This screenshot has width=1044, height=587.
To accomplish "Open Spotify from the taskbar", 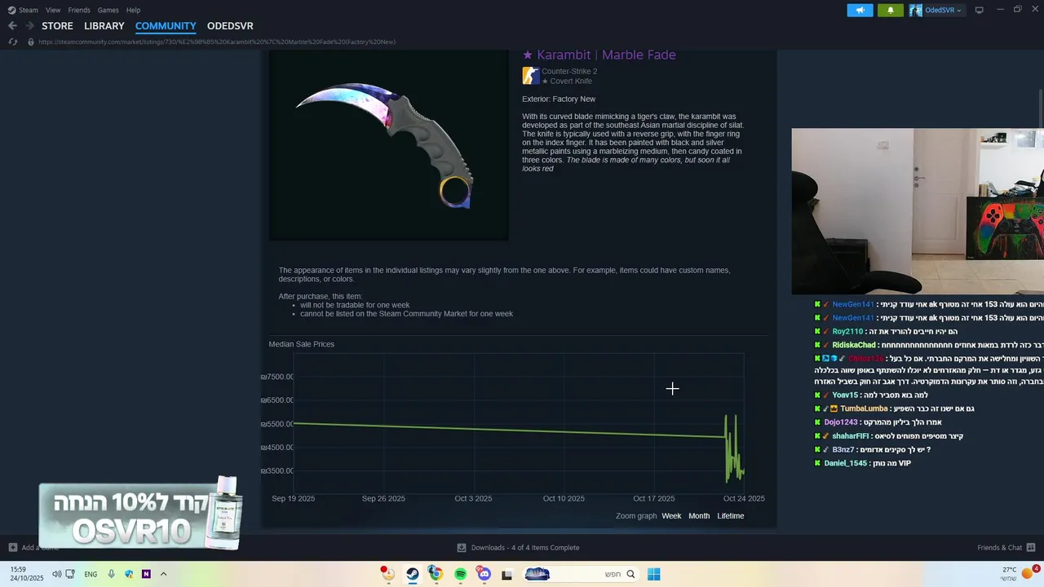I will (461, 574).
